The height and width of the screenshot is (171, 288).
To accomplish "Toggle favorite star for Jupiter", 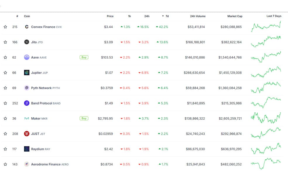I will [x=5, y=73].
